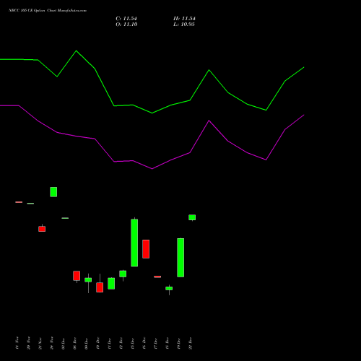361x361 pixels.
Task: Click the 14 Nov date label
Action: (17, 343)
